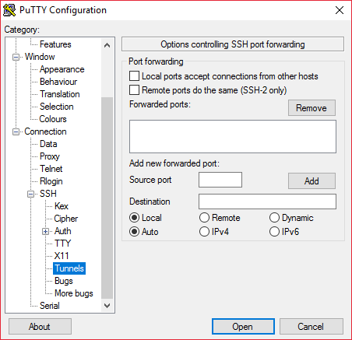Image resolution: width=352 pixels, height=340 pixels.
Task: Collapse the Window tree node
Action: click(16, 57)
